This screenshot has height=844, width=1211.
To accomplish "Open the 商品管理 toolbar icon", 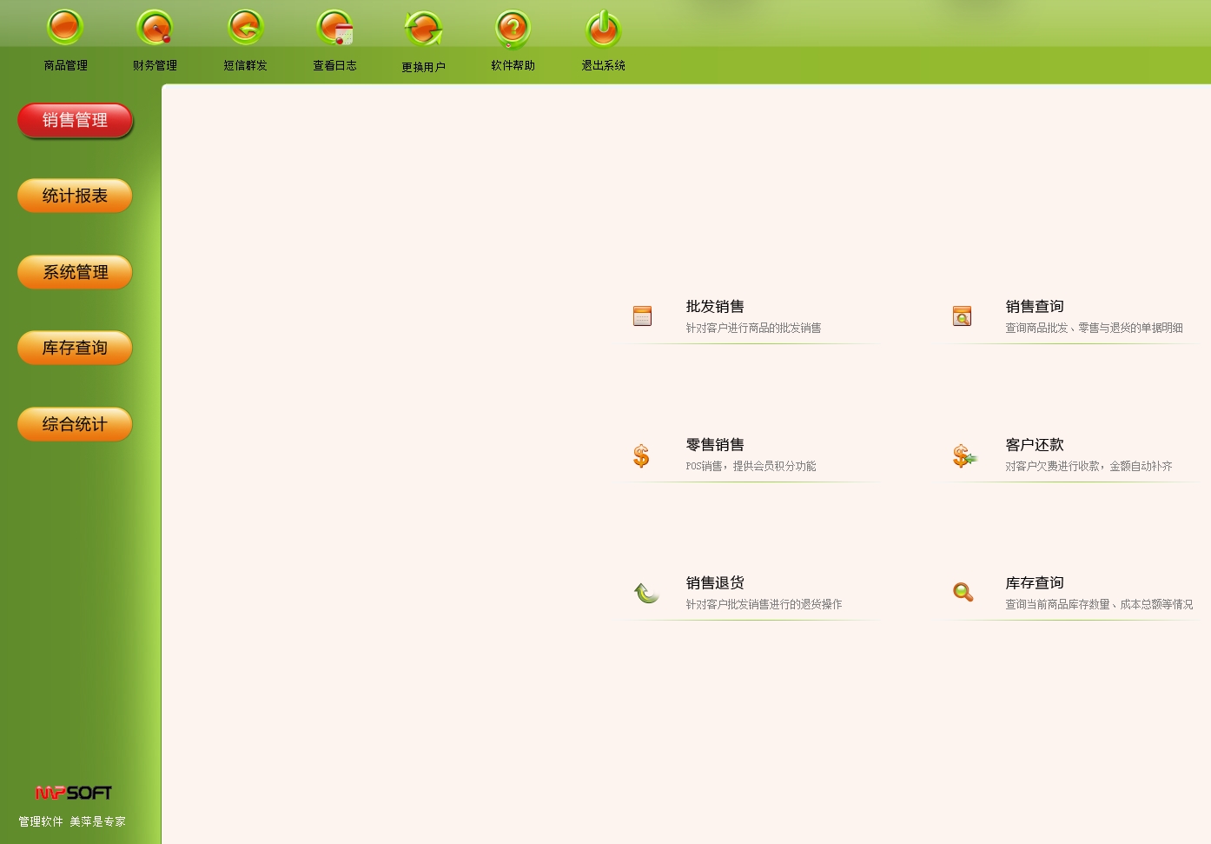I will 65,28.
